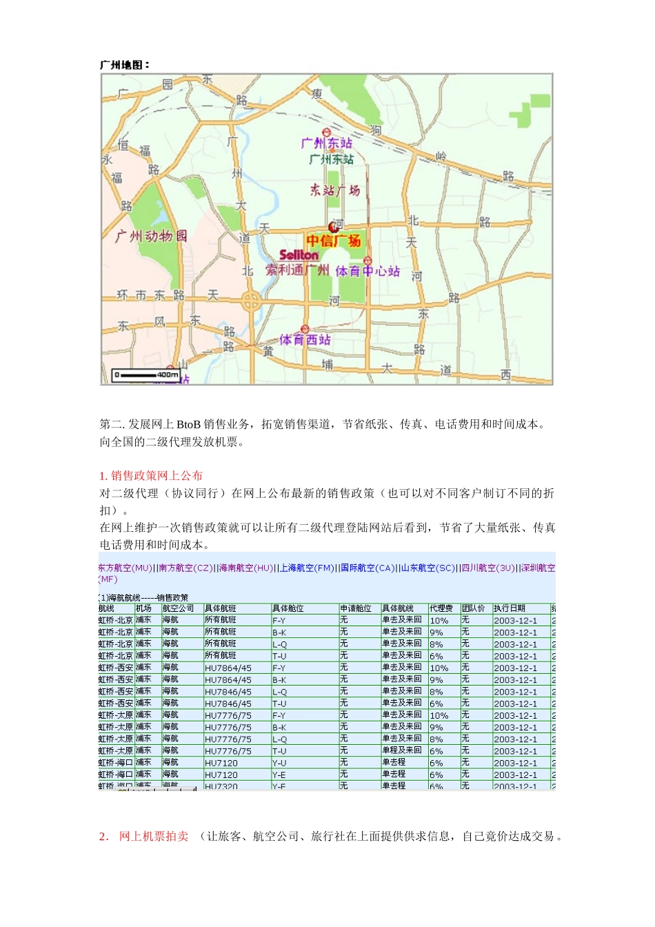Click the roundabout icon on 环市东路

coord(251,301)
